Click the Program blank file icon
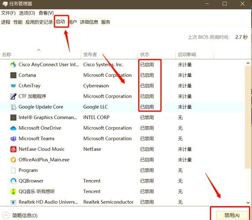 click(13, 170)
